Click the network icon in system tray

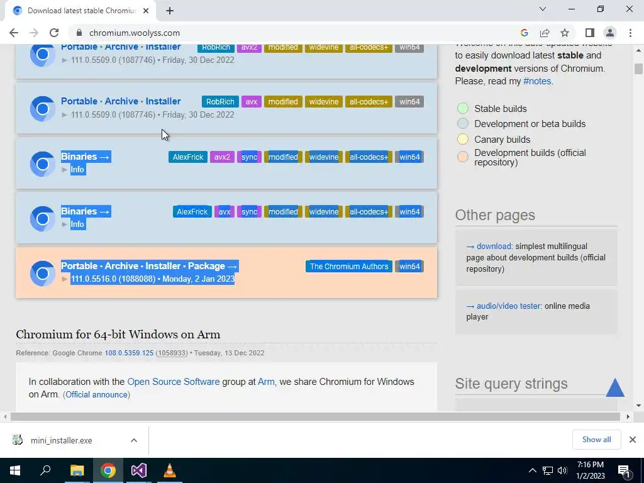point(548,470)
